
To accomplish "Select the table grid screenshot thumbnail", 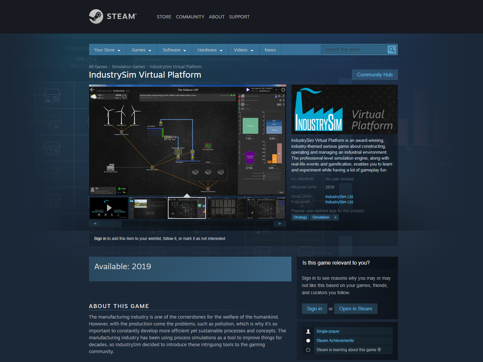I will point(227,208).
